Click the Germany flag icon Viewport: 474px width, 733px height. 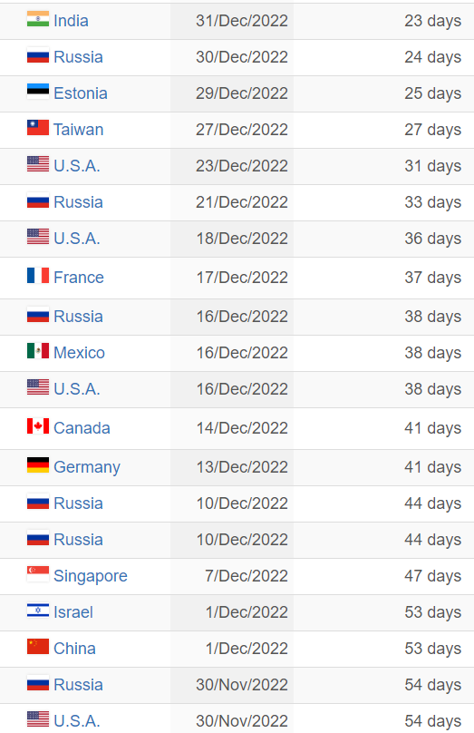click(x=38, y=465)
